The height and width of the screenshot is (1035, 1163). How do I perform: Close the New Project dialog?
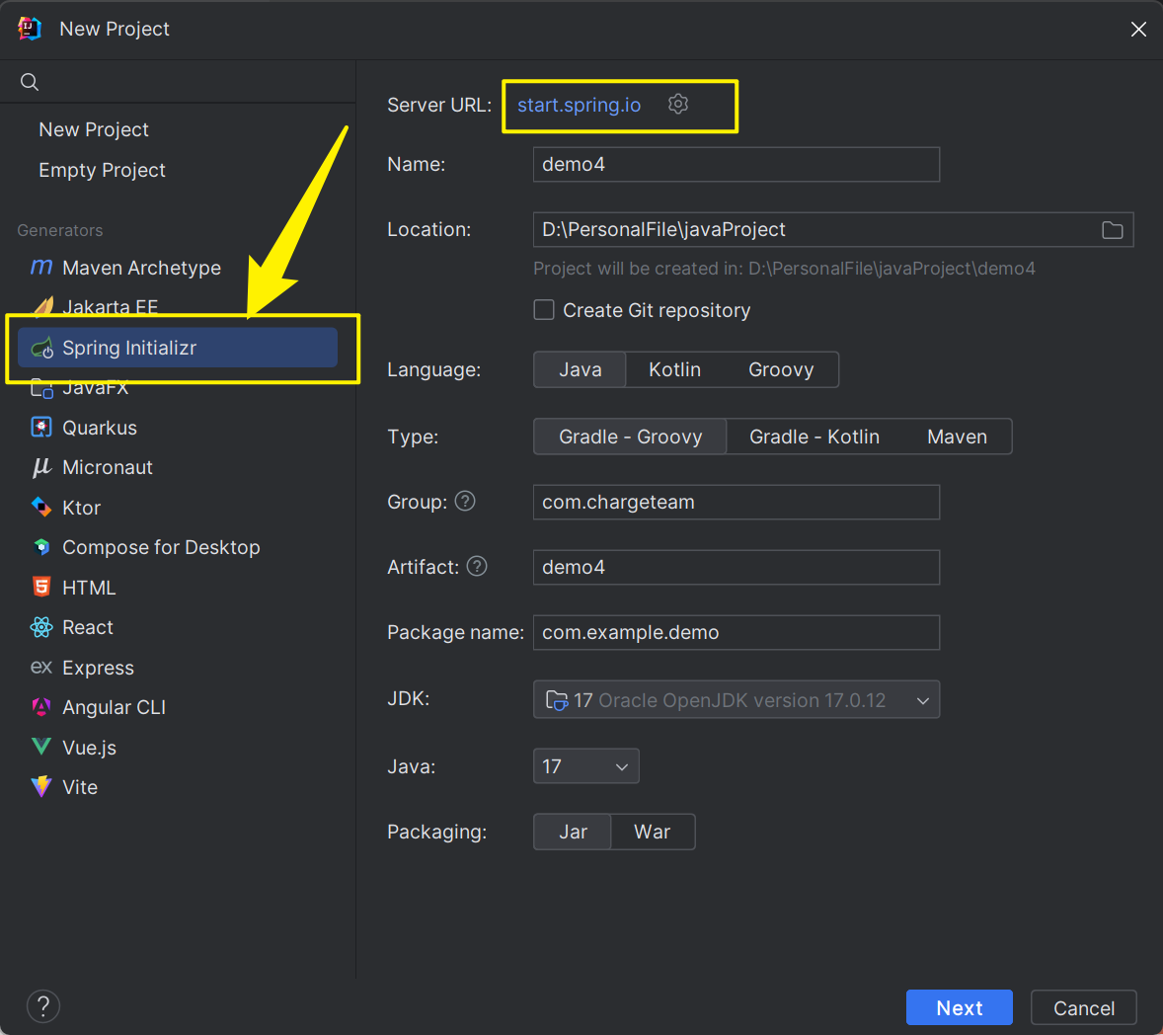pyautogui.click(x=1138, y=29)
